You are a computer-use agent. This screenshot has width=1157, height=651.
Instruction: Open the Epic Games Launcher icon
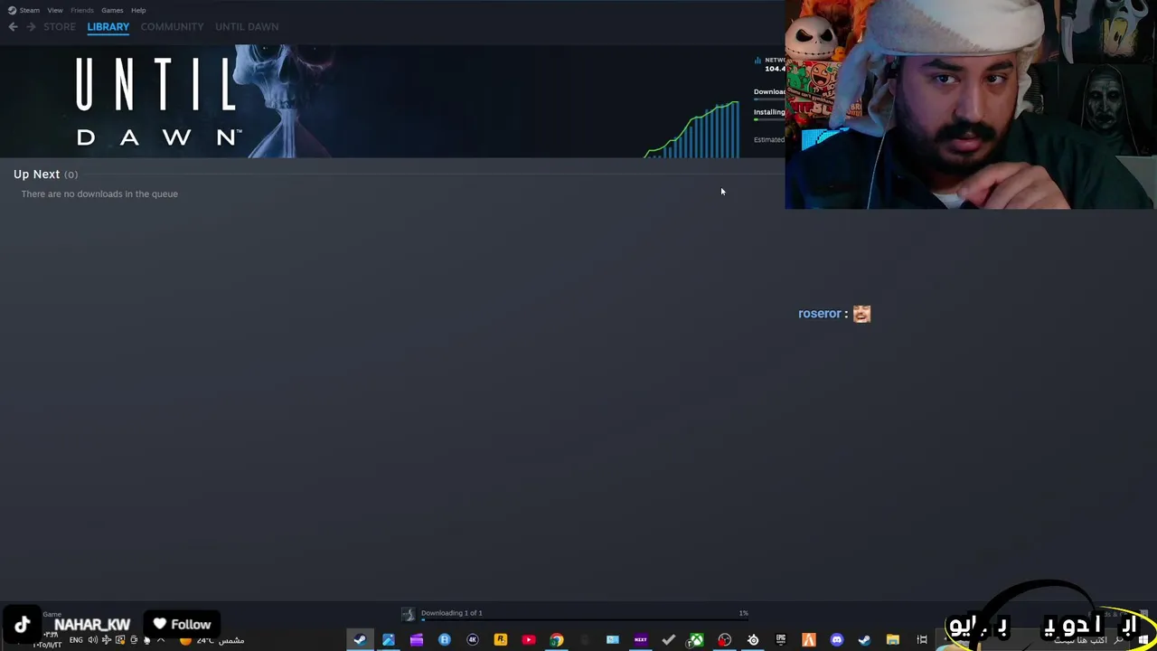(x=781, y=640)
